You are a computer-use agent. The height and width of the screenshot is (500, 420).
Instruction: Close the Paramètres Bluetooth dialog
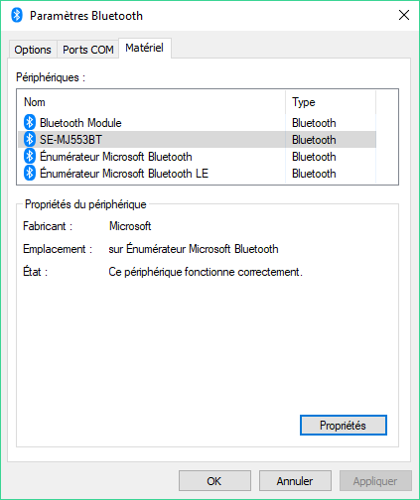click(404, 15)
